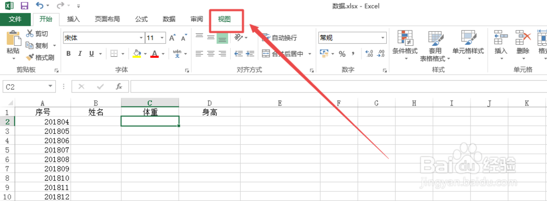Toggle underline formatting
This screenshot has height=201, width=547.
coord(91,54)
